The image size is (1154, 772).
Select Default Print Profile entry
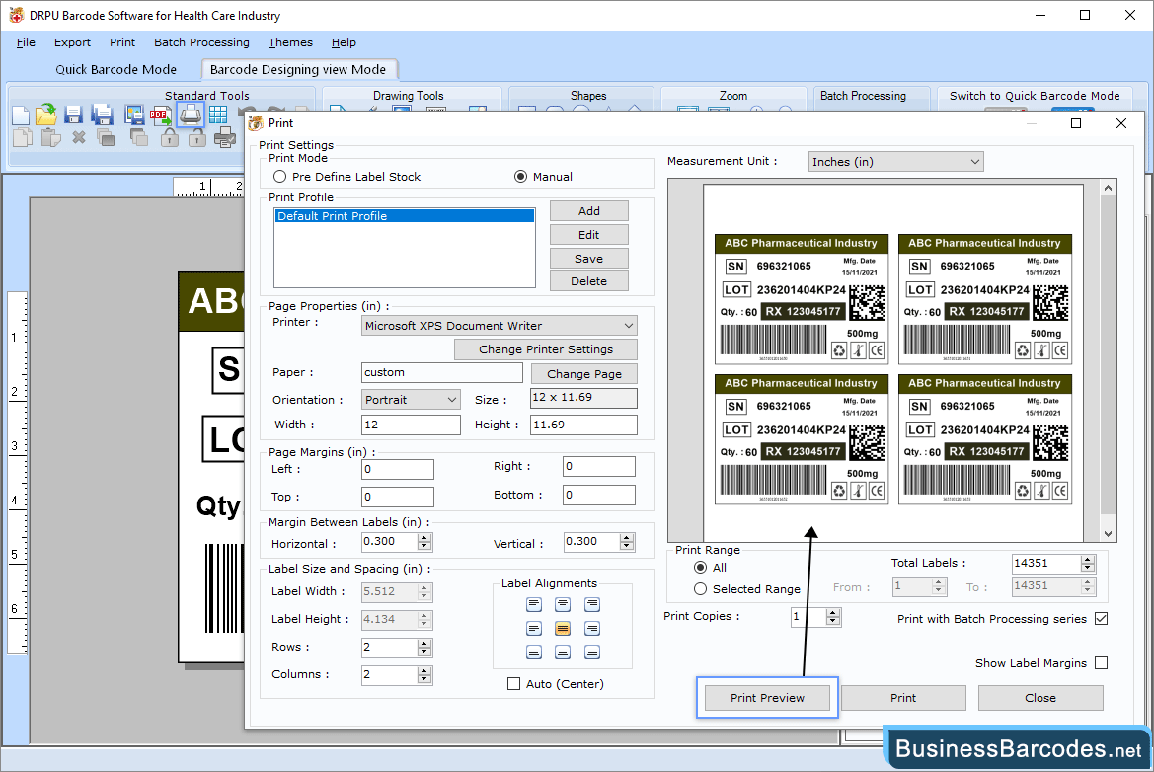point(405,216)
